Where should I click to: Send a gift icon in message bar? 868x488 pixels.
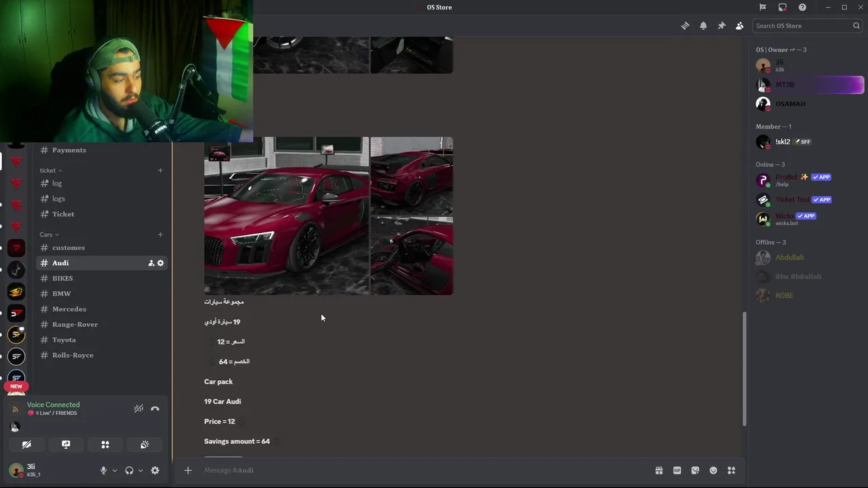pyautogui.click(x=658, y=470)
